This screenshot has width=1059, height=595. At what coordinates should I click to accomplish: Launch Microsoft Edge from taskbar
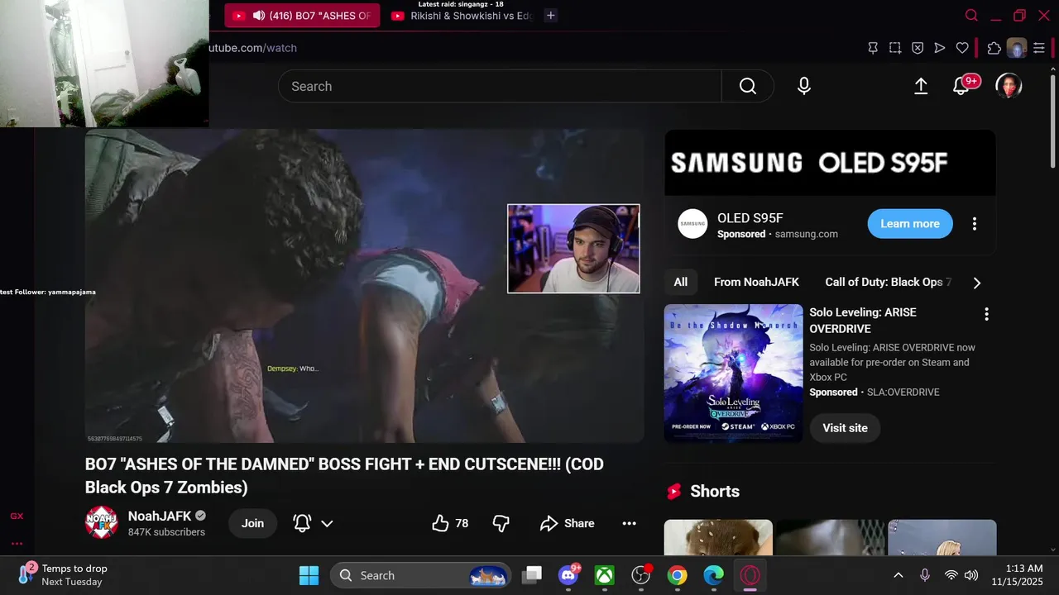tap(714, 575)
